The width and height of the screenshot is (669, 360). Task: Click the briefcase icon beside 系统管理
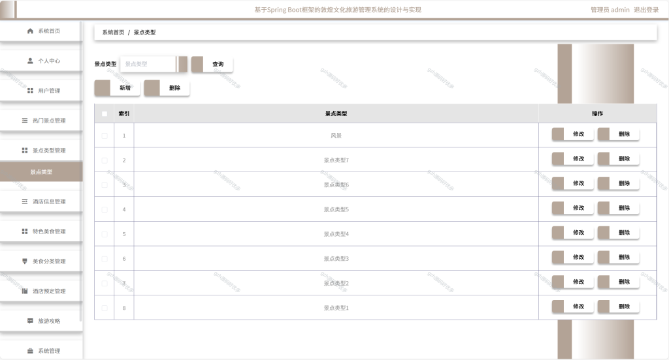tap(30, 351)
